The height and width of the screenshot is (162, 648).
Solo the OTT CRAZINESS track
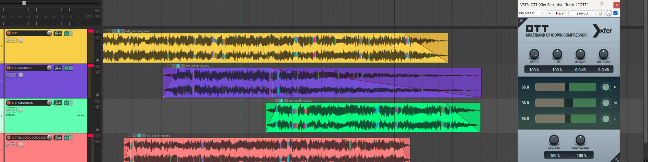97,107
